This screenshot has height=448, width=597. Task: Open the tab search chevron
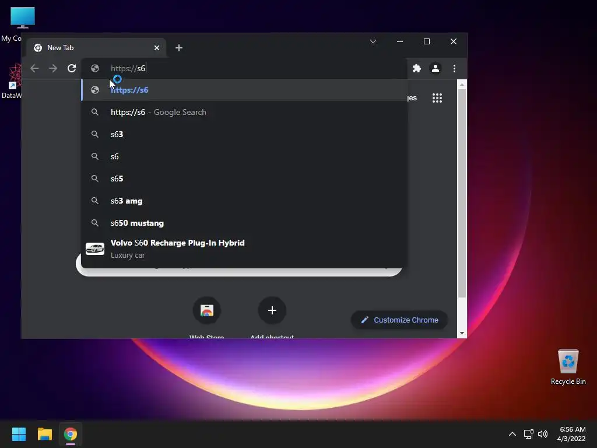click(373, 41)
